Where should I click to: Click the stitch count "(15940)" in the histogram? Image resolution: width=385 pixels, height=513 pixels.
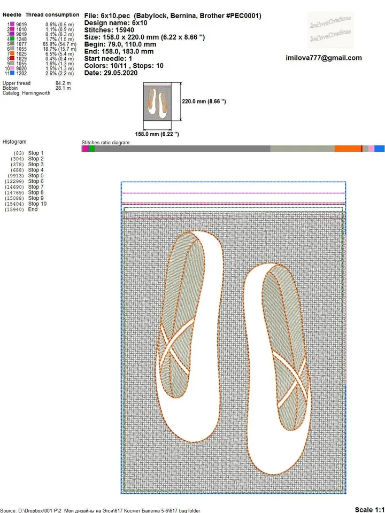pyautogui.click(x=14, y=209)
